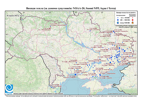
Task: Click the 11:47 448,14 MW label
Action: [105, 77]
